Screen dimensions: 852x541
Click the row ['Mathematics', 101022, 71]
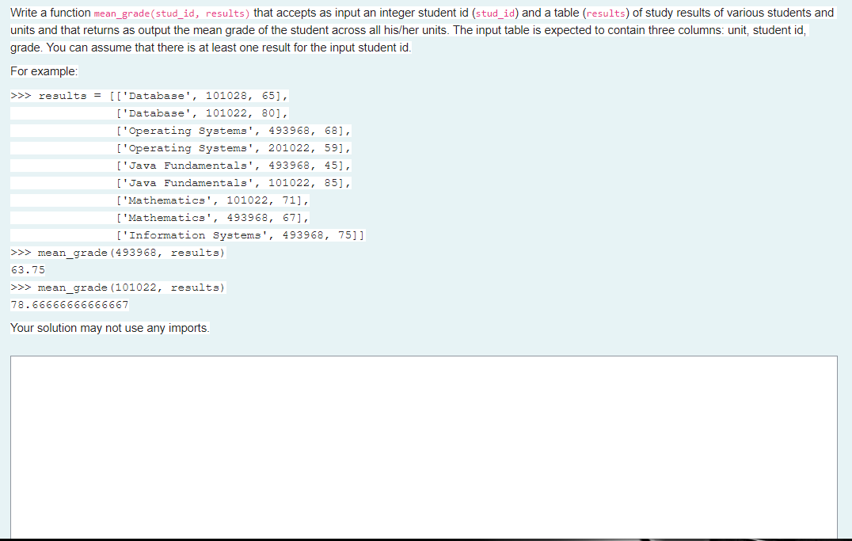(212, 200)
